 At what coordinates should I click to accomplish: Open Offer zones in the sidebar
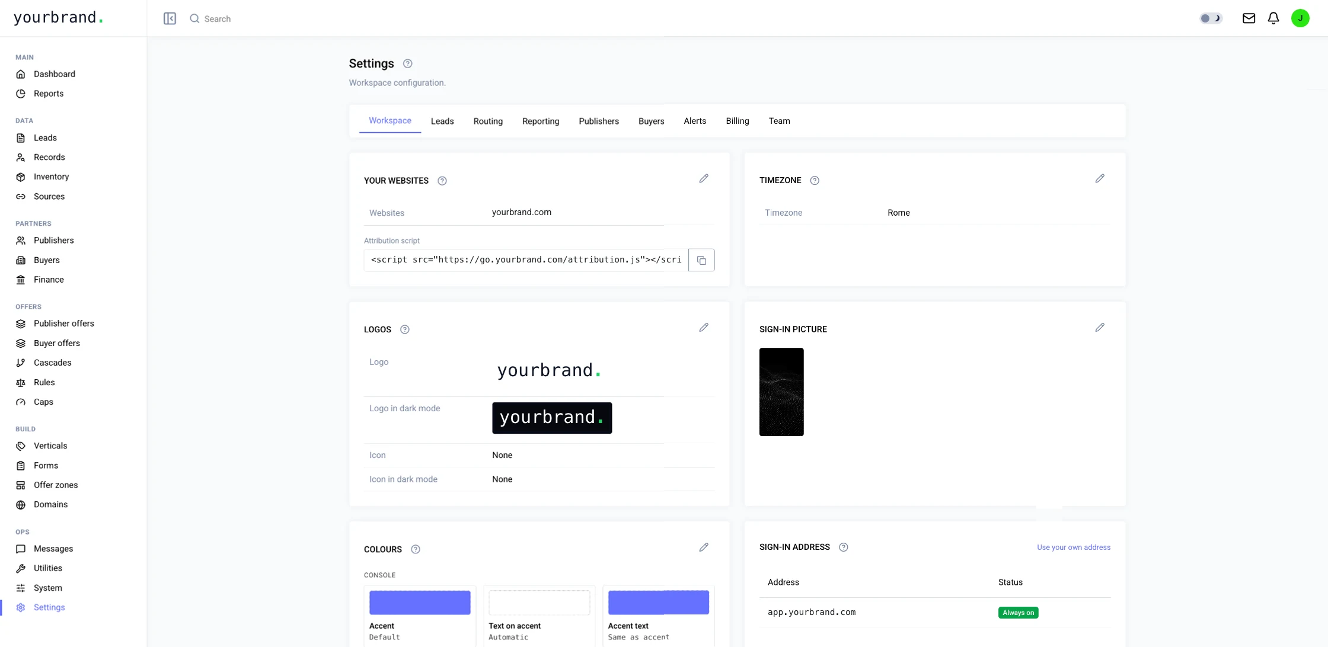click(x=56, y=485)
